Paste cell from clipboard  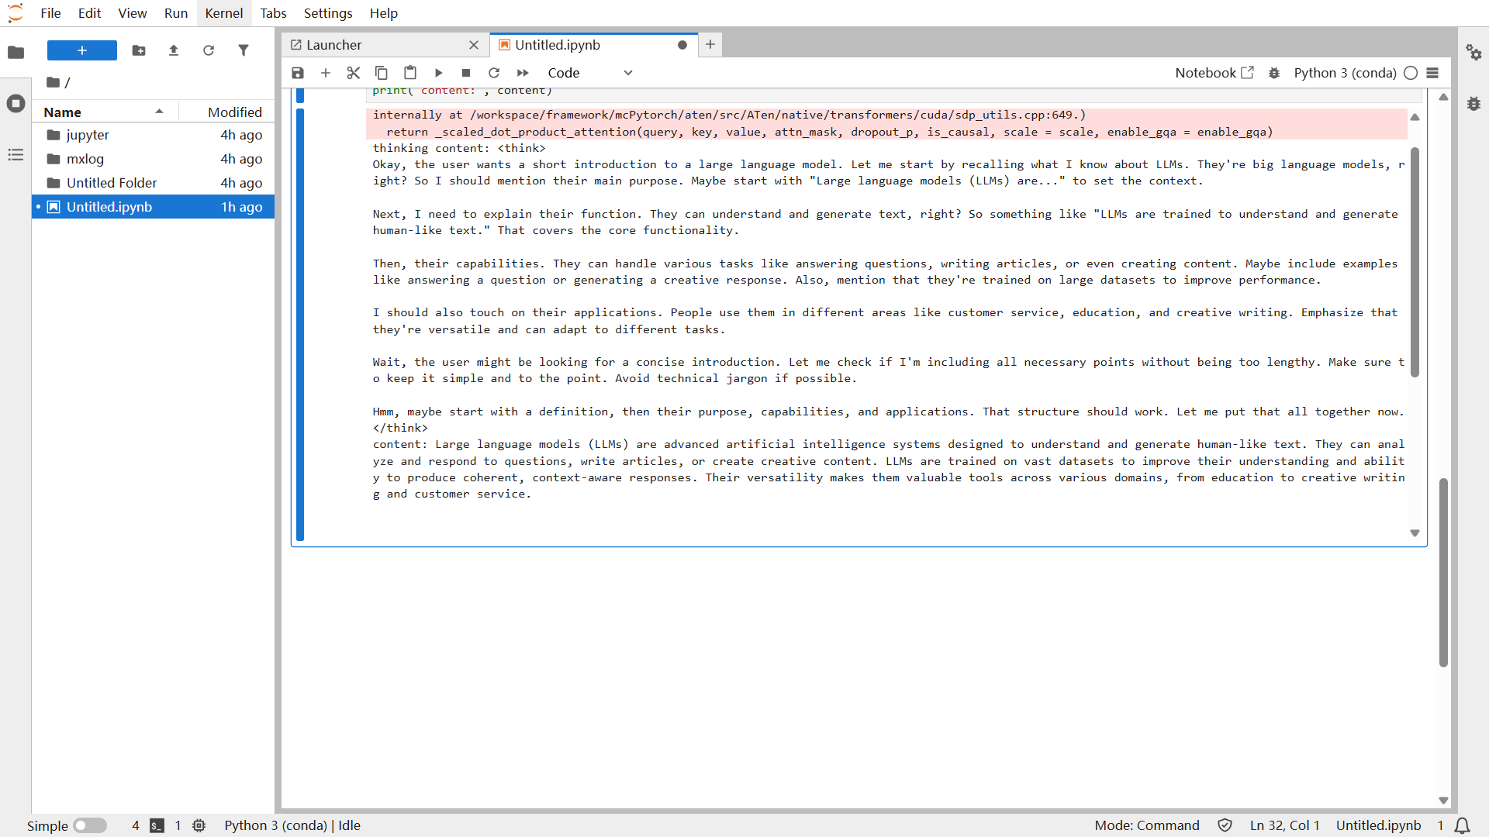[x=410, y=73]
